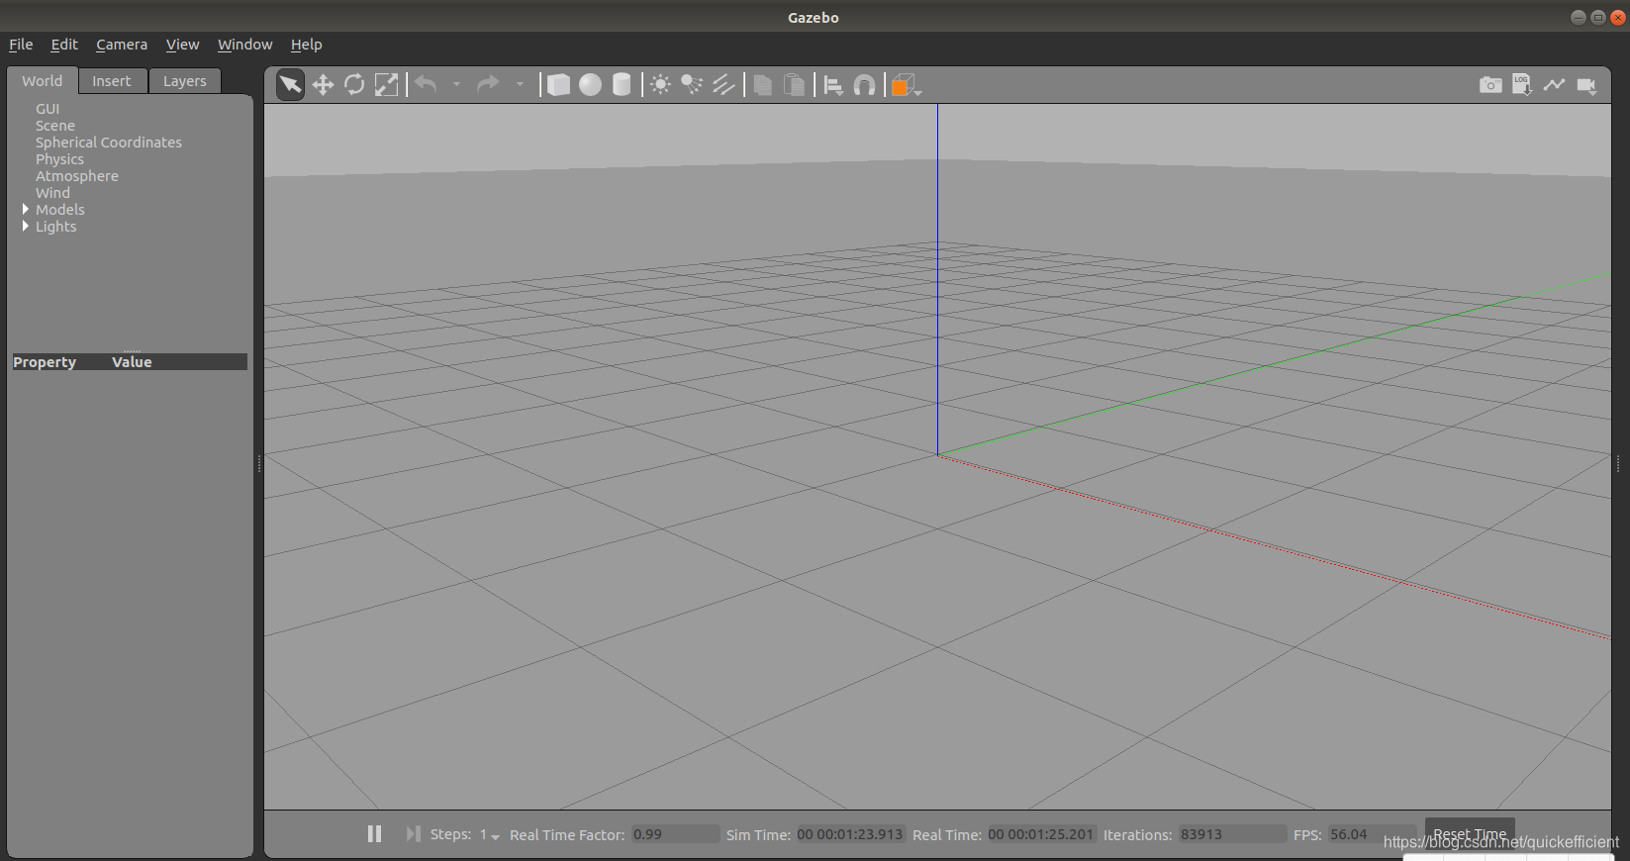Open the undo history dropdown arrow
1630x861 pixels.
tap(456, 85)
